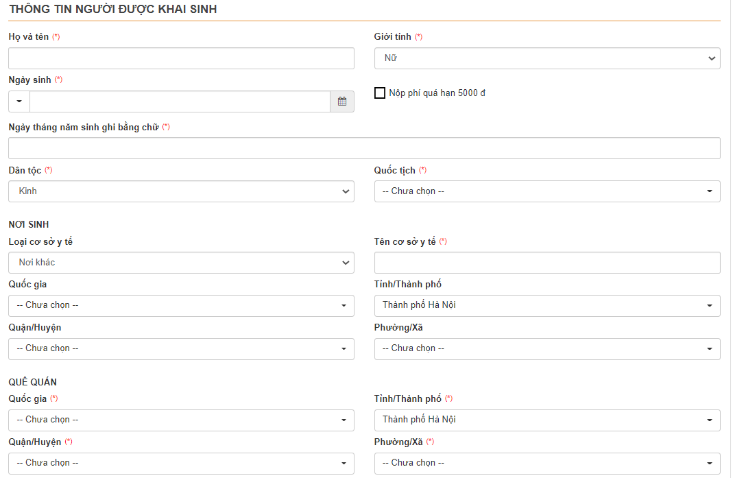Enable the Nộp phí quá hạn 5000 đ checkbox
The width and height of the screenshot is (733, 478).
click(x=380, y=93)
